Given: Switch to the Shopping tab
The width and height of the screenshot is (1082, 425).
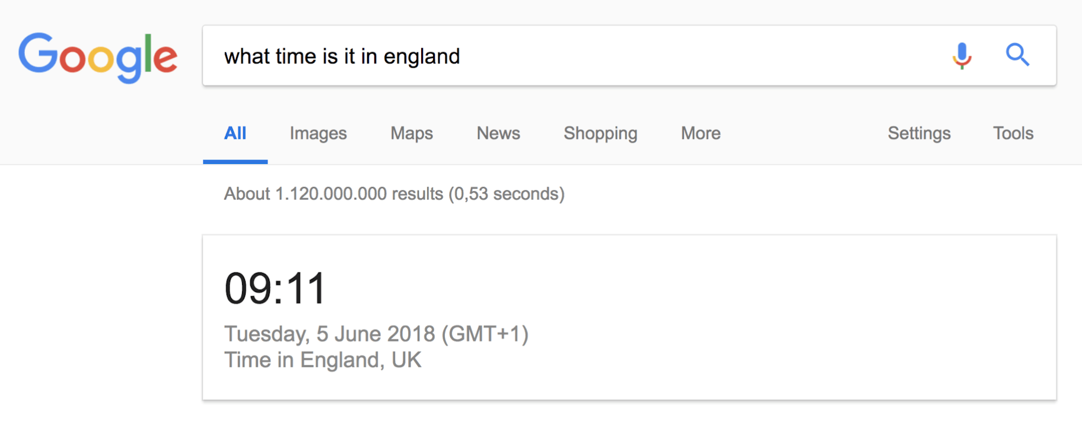Looking at the screenshot, I should (x=600, y=134).
